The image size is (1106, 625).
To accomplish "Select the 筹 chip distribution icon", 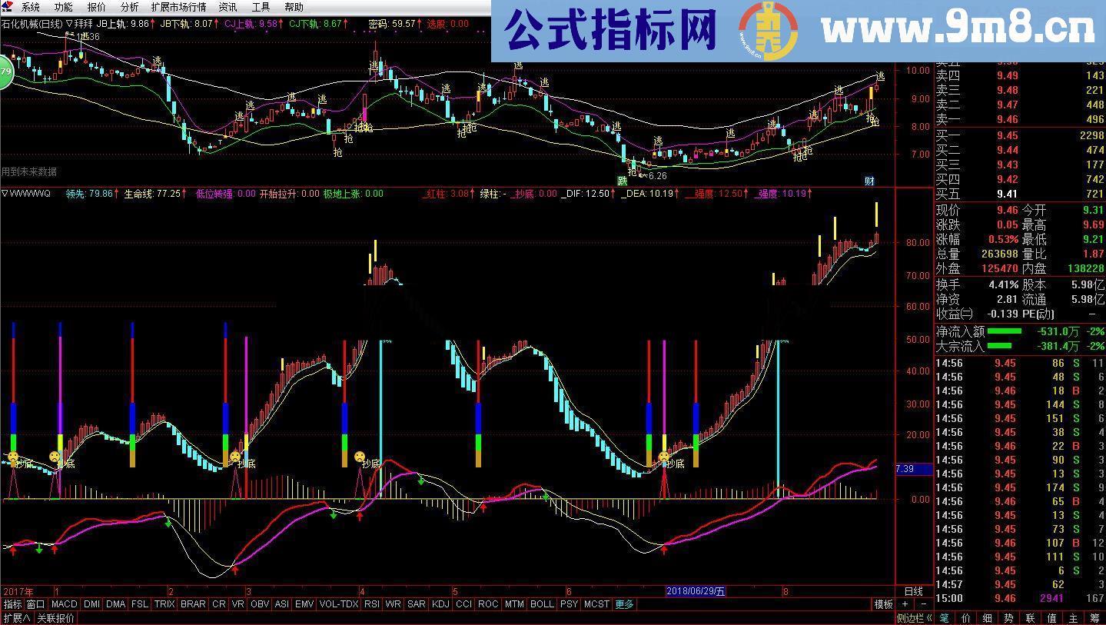I will pos(1095,617).
